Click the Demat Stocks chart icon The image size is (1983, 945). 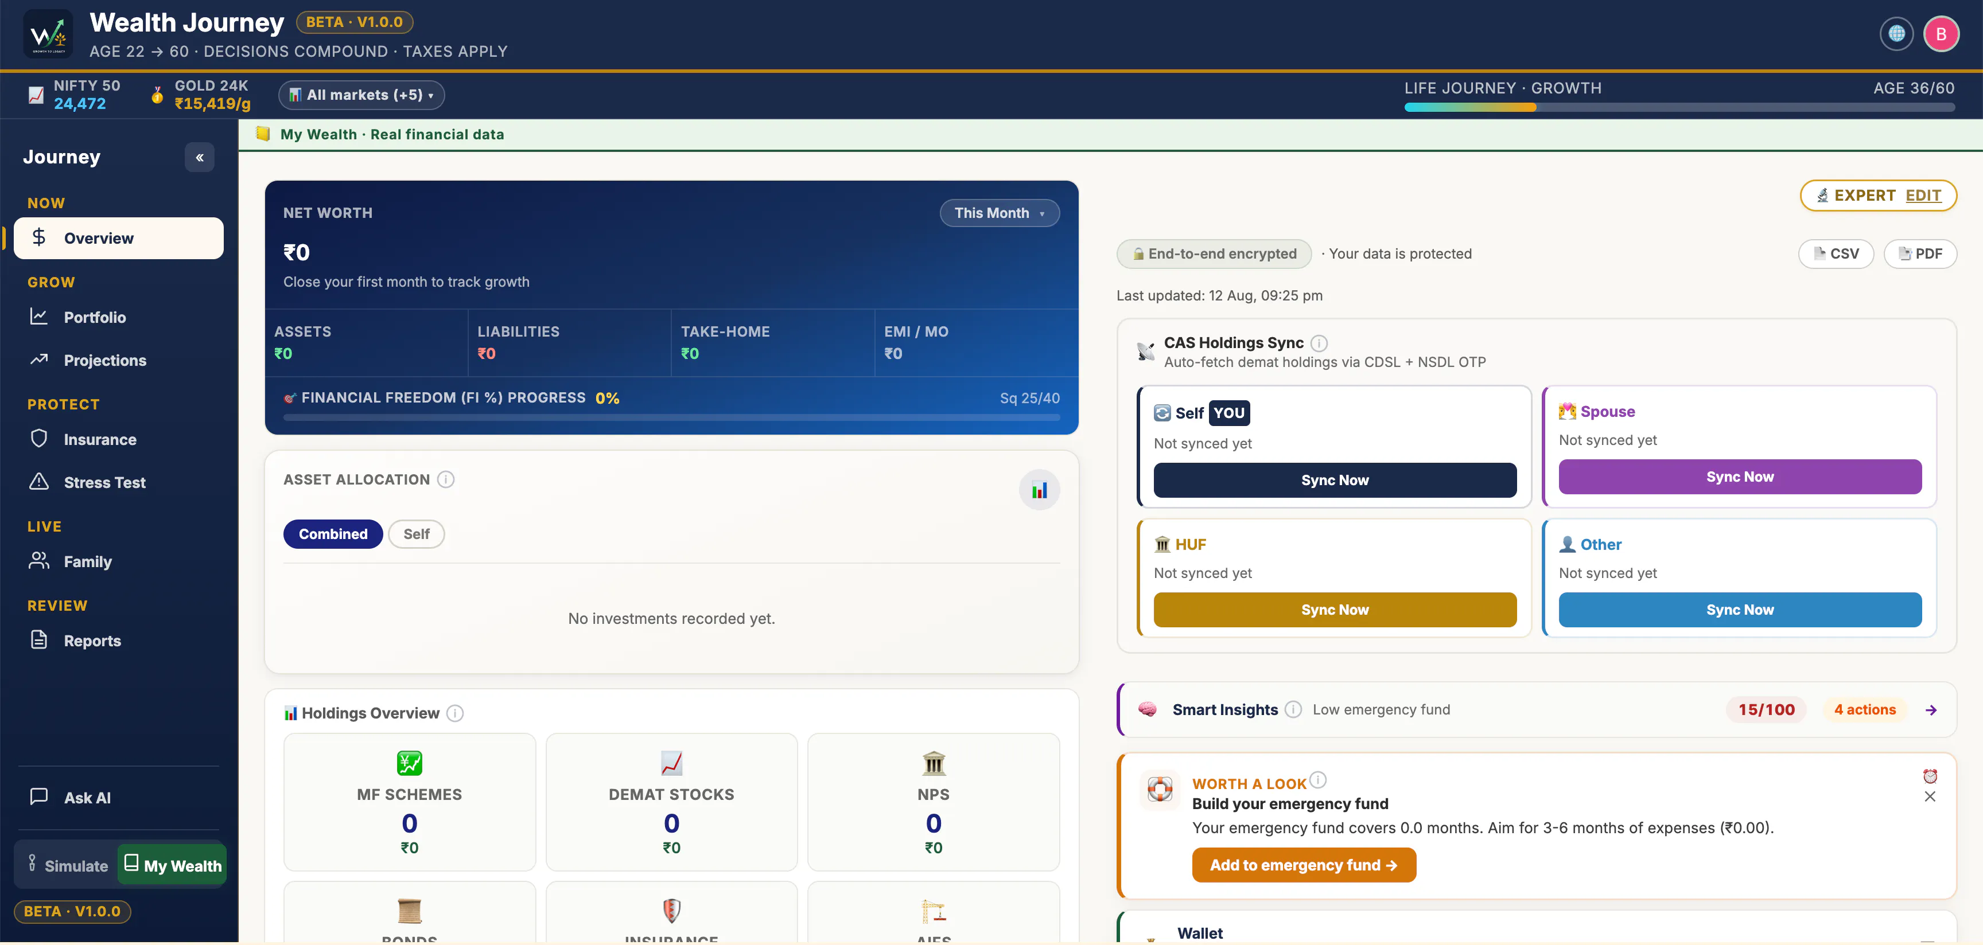(671, 763)
